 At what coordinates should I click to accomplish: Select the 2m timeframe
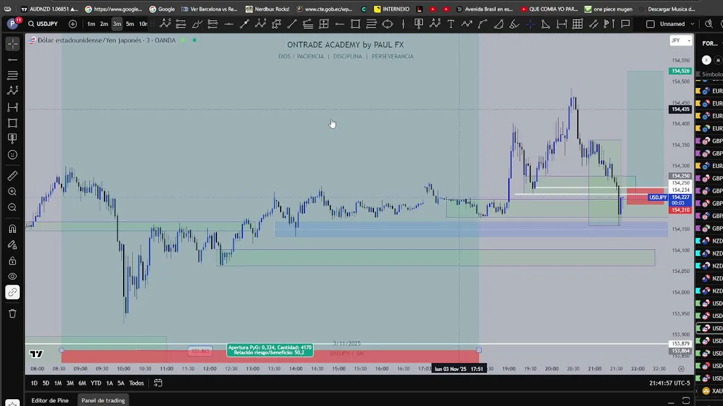pos(104,24)
